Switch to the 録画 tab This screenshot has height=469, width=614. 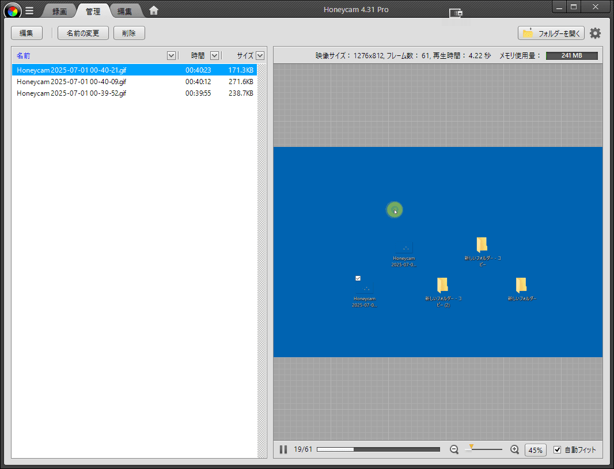point(60,11)
